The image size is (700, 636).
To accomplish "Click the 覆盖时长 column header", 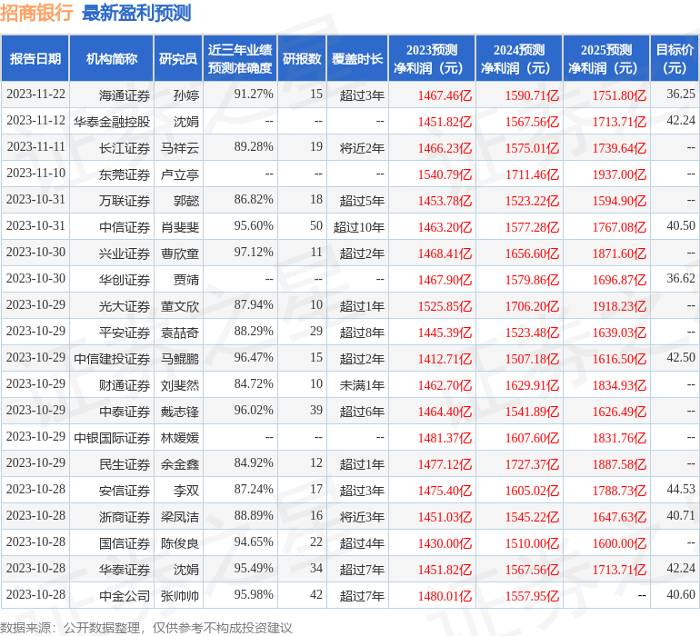I will click(357, 58).
